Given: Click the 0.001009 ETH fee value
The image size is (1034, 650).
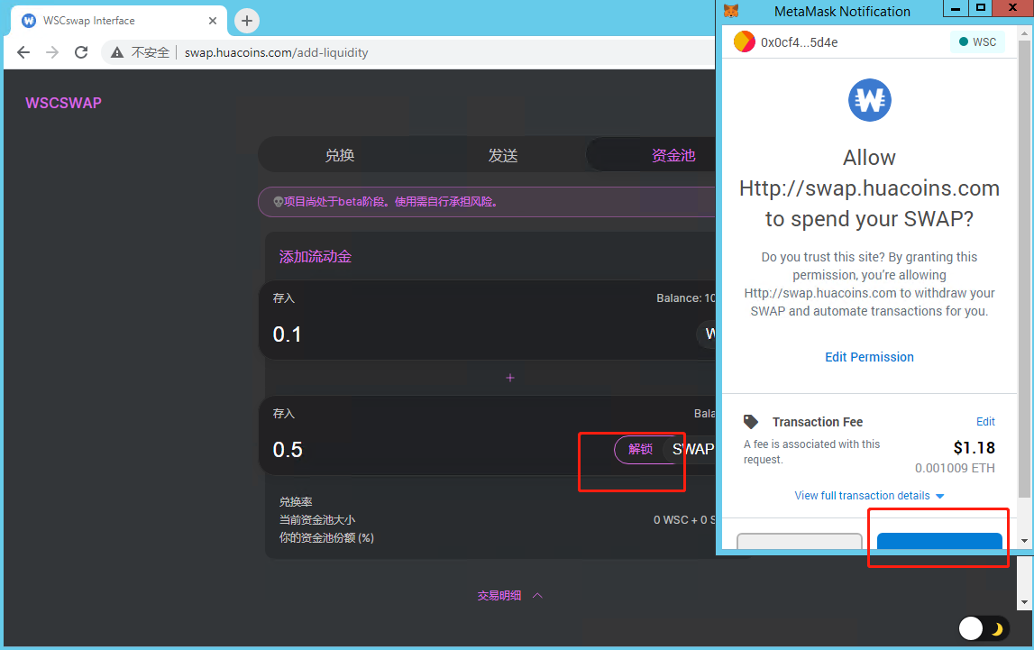Looking at the screenshot, I should [x=954, y=468].
